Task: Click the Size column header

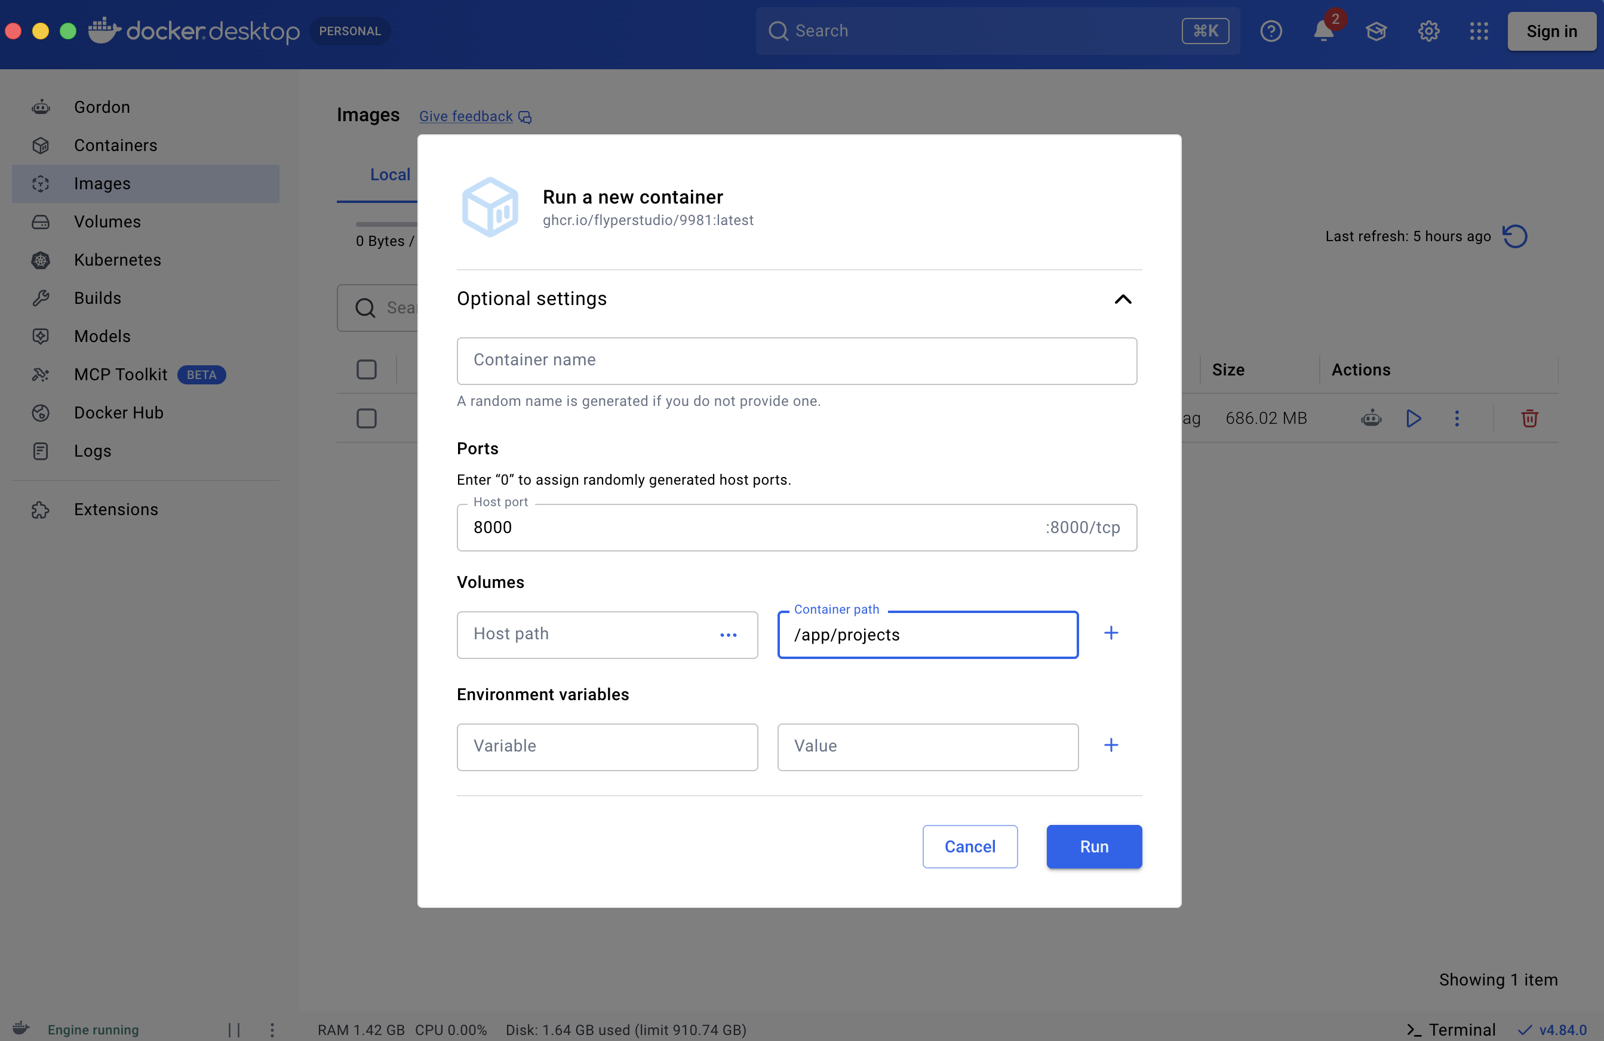Action: coord(1228,370)
